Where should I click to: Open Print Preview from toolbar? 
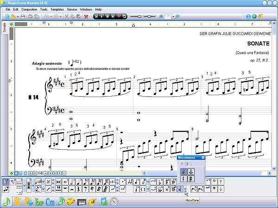36,17
